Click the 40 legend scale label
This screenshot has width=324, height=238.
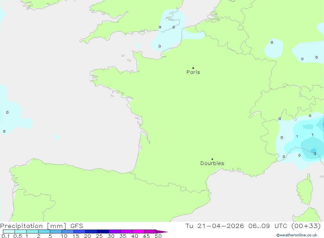click(134, 236)
